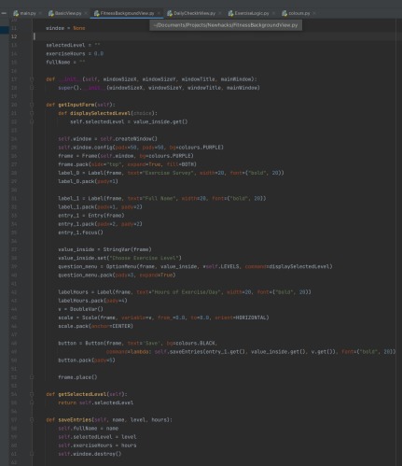402x466 pixels.
Task: Toggle fold marker beside frame.place()
Action: [x=32, y=377]
